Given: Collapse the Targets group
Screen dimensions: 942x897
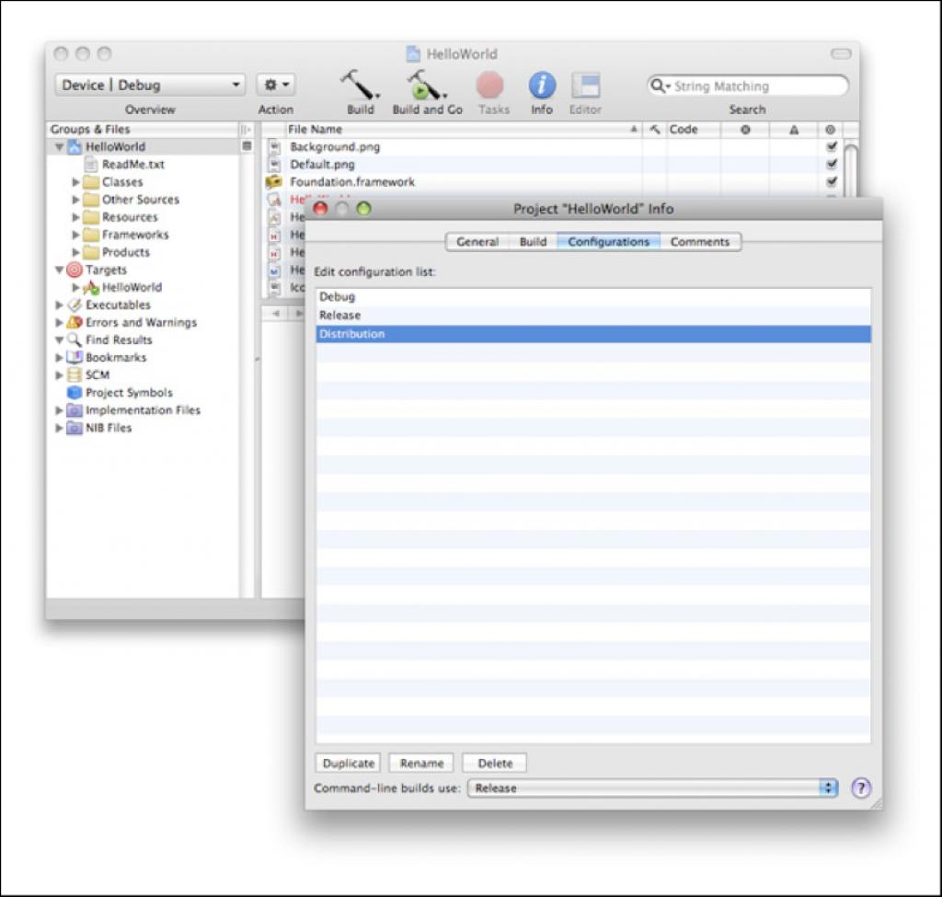Looking at the screenshot, I should [x=59, y=270].
